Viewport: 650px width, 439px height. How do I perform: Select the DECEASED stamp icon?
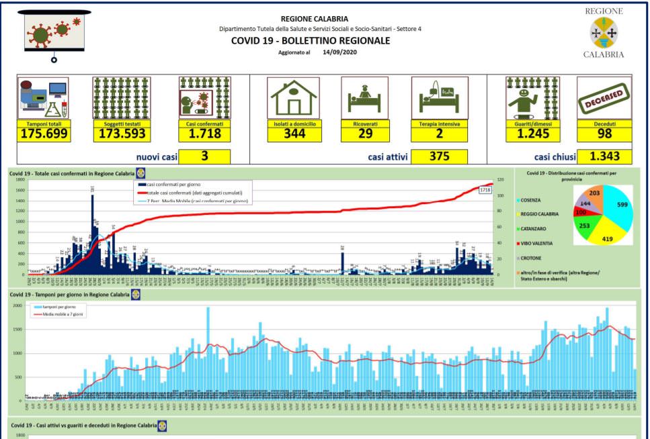(604, 98)
